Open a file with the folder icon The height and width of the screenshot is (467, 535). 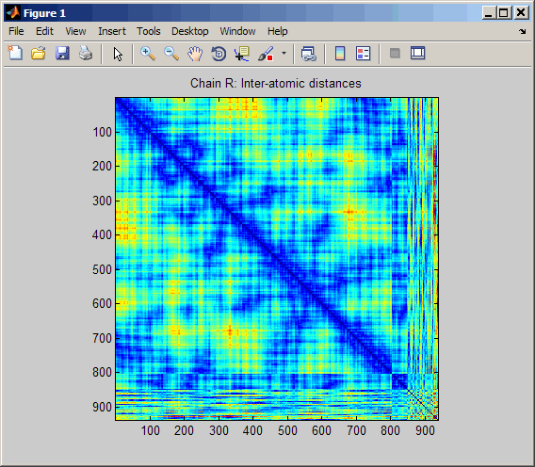(x=39, y=54)
